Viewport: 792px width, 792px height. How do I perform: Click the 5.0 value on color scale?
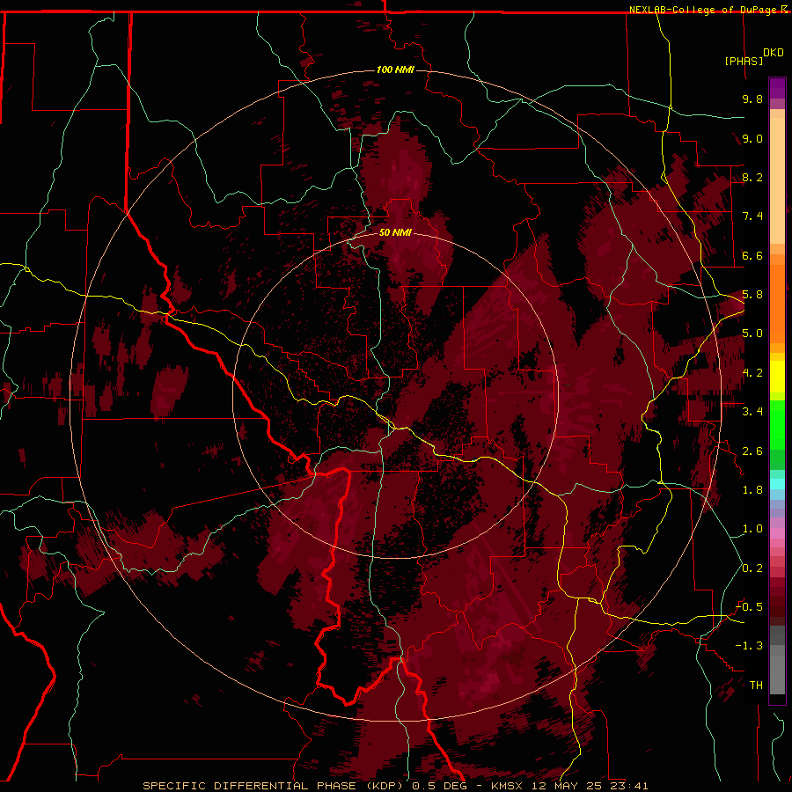click(x=752, y=334)
